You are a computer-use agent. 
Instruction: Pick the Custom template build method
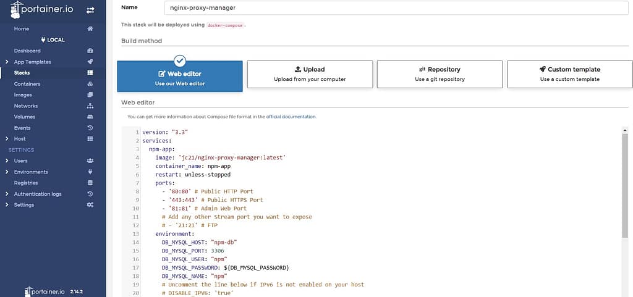[569, 74]
